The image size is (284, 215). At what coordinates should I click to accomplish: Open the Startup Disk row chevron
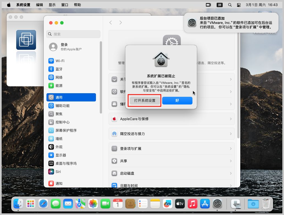coord(231,173)
